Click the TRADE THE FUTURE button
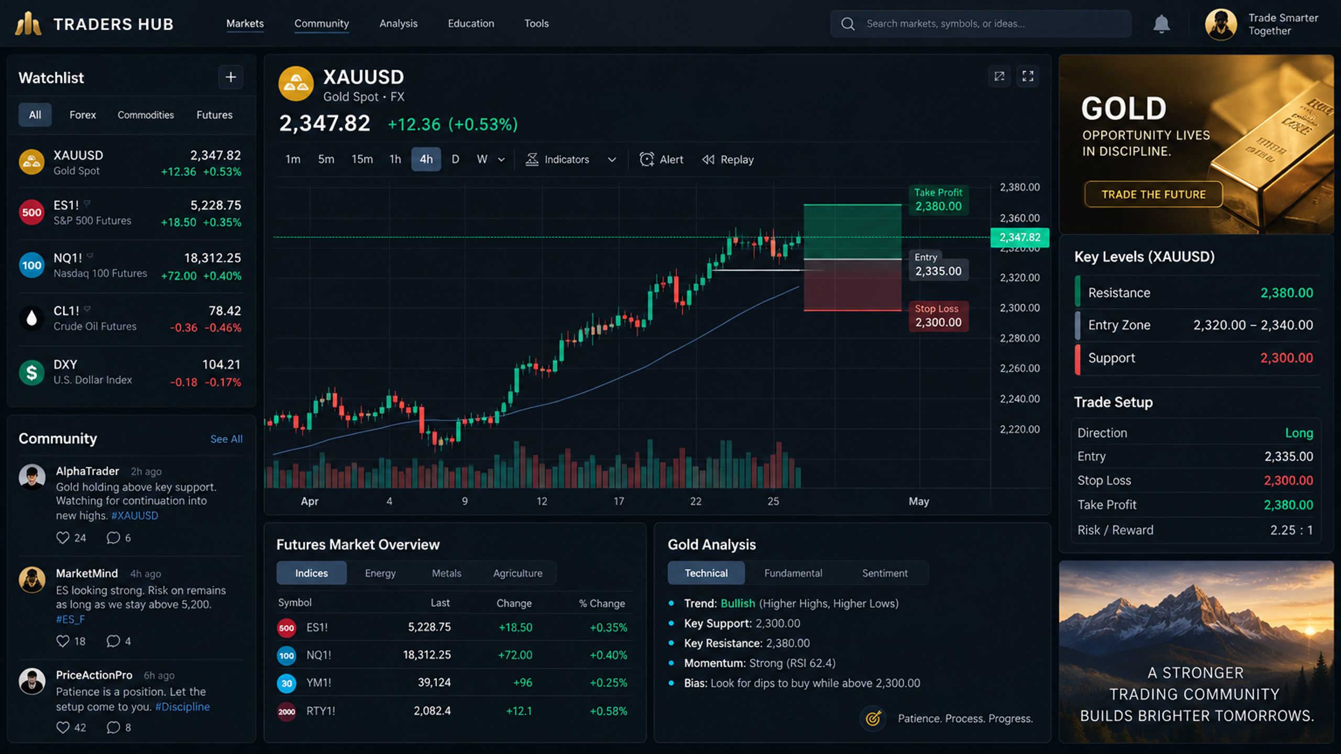 pyautogui.click(x=1153, y=194)
